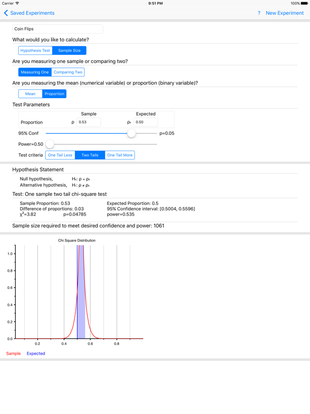Select the Mean option
310x414 pixels.
30,94
